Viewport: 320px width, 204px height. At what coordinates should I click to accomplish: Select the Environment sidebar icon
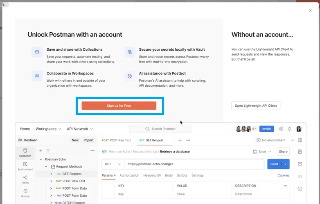coord(25,166)
